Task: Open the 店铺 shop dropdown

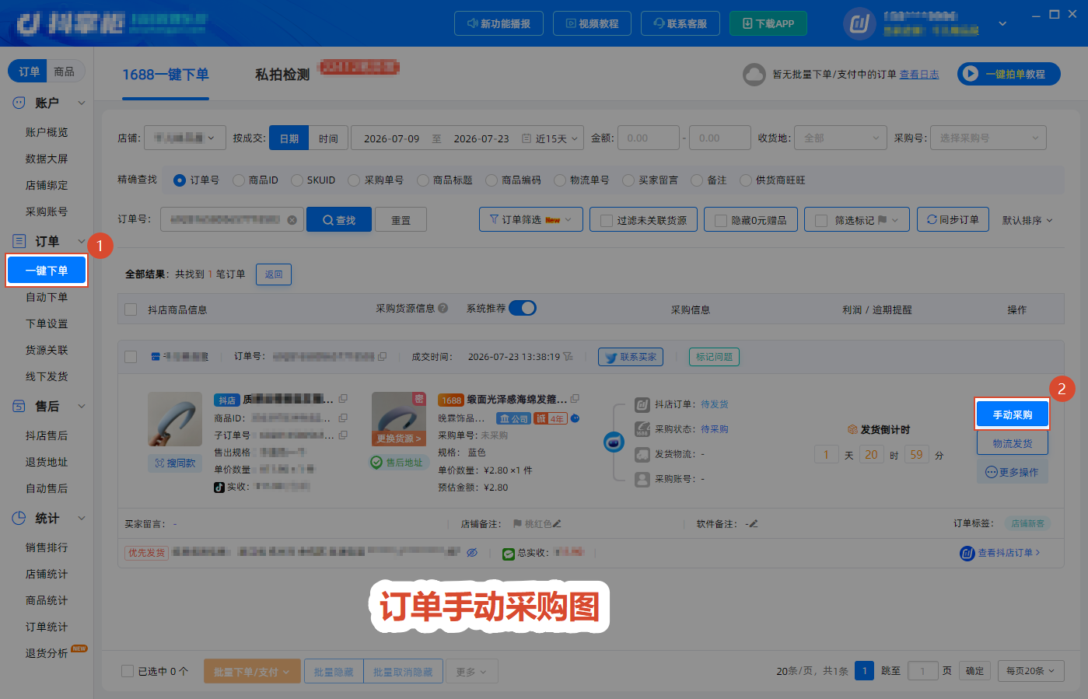Action: coord(185,138)
